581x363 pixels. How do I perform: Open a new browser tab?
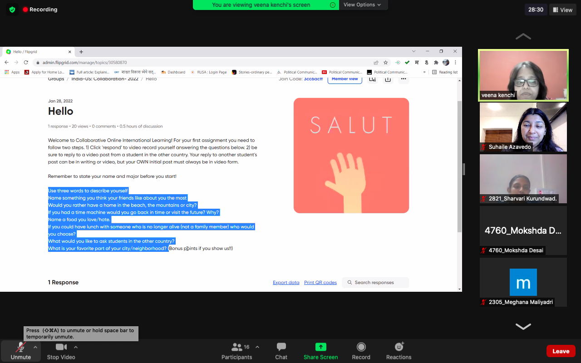81,52
